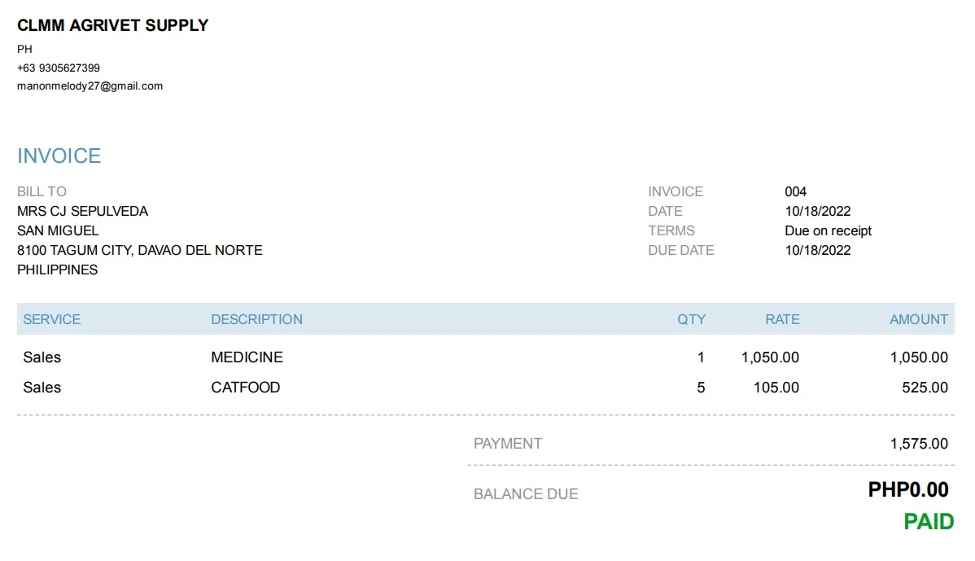
Task: Click invoice number 004
Action: [x=795, y=191]
